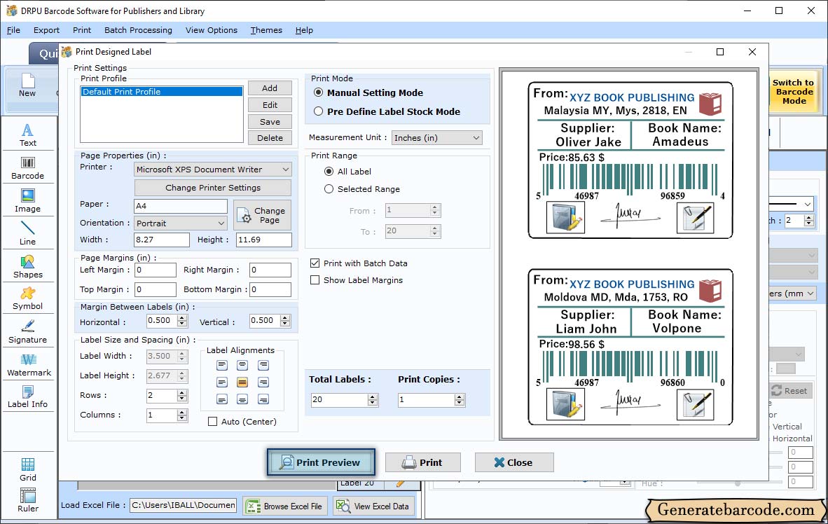Create a New label document
The height and width of the screenshot is (524, 828).
pyautogui.click(x=27, y=85)
